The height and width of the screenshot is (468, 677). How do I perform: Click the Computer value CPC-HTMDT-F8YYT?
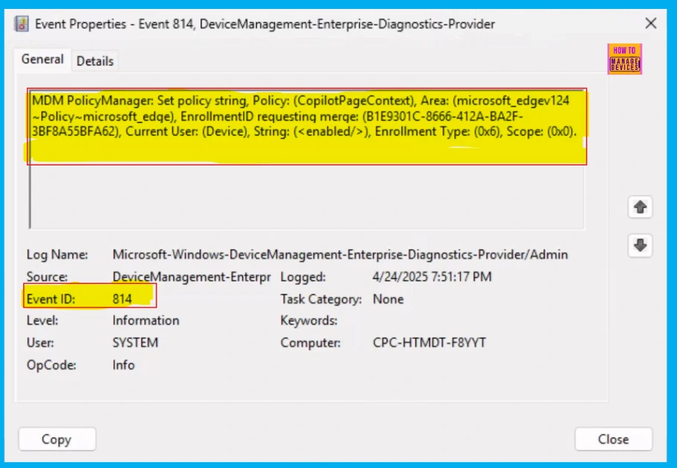point(429,343)
